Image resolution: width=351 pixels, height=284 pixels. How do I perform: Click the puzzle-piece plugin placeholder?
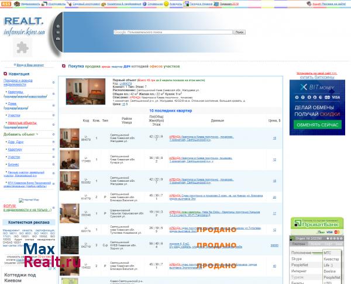[x=23, y=47]
